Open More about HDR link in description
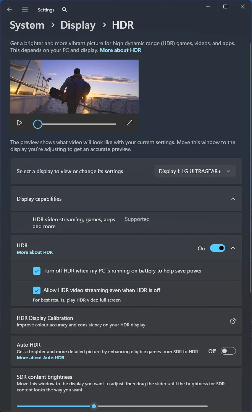The image size is (252, 412). click(x=120, y=50)
